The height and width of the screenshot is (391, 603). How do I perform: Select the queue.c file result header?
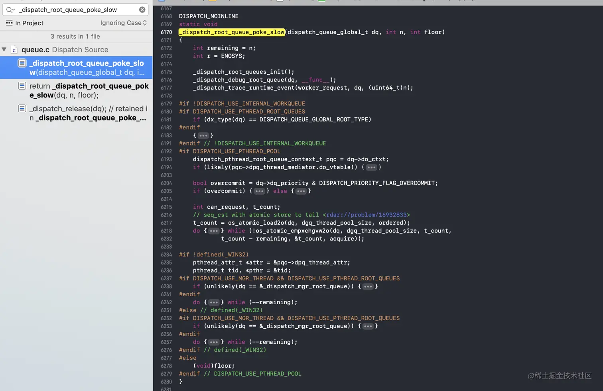[x=76, y=50]
